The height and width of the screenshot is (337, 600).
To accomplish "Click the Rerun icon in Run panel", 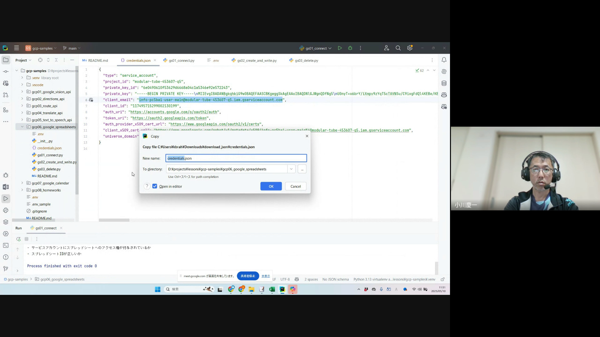I will 18,239.
